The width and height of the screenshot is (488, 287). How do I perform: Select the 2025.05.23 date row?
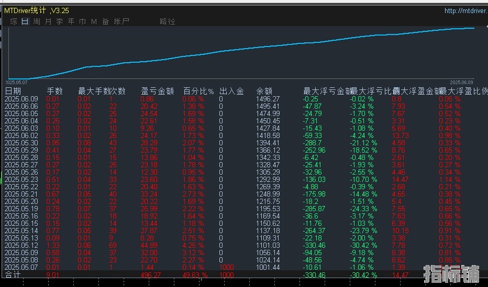[x=21, y=179]
